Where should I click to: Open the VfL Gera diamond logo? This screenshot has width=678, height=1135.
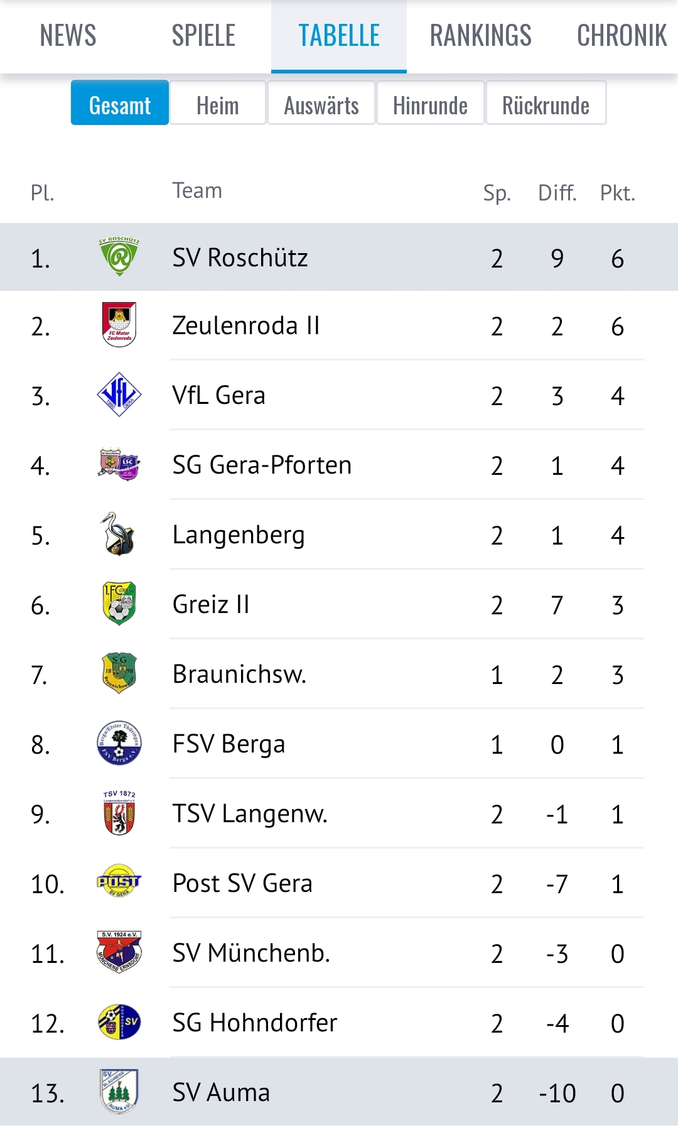119,394
